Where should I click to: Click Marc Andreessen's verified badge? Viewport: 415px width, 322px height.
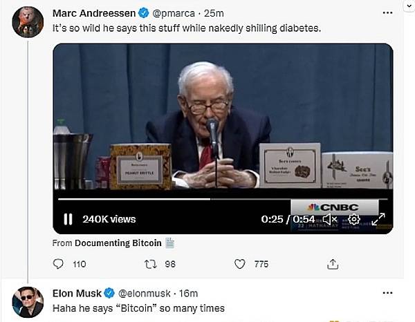(143, 13)
